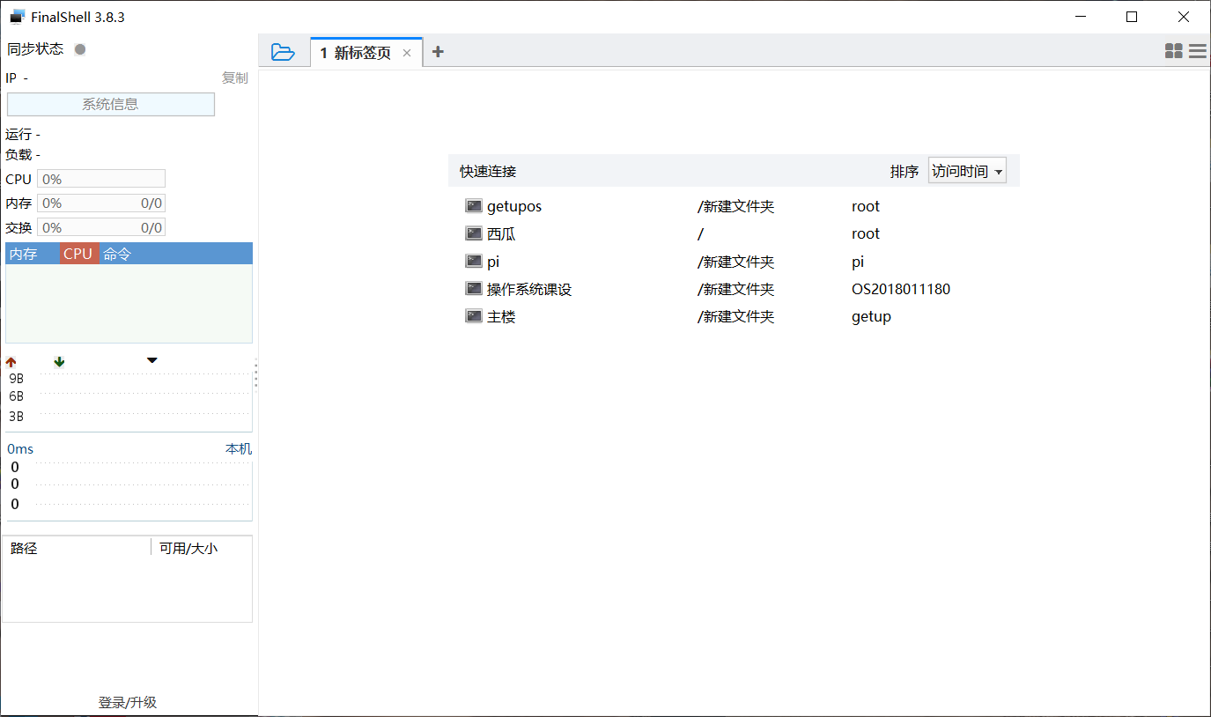The width and height of the screenshot is (1211, 717).
Task: Open the 访问时间 sort dropdown
Action: pyautogui.click(x=966, y=170)
